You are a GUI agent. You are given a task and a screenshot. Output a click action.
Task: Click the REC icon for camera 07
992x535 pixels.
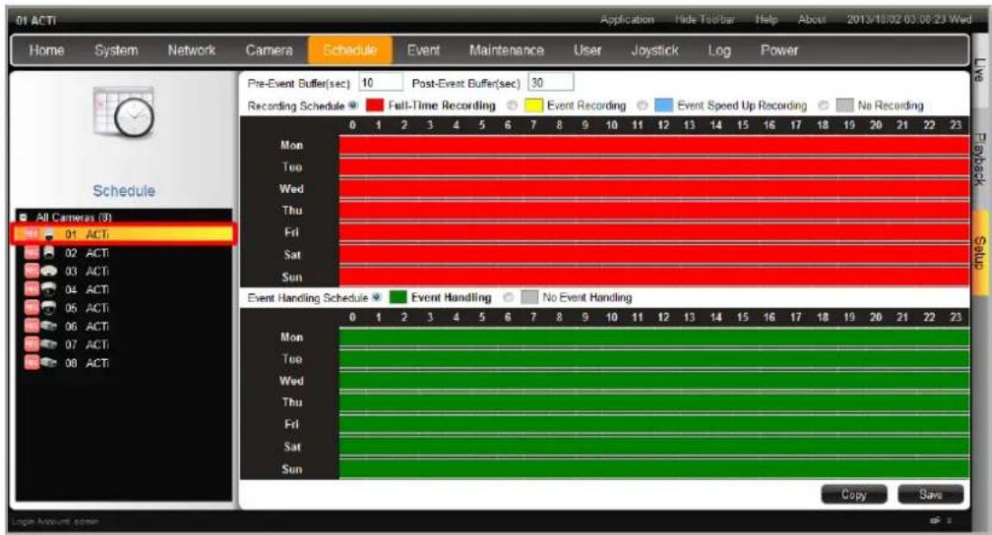click(31, 345)
